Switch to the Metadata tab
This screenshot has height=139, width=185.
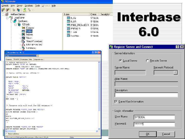pyautogui.click(x=16, y=59)
